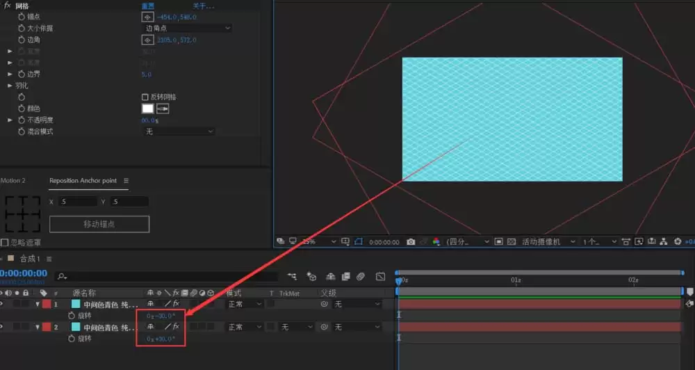Collapse layer 2 twirl-down arrow
This screenshot has height=370, width=695.
pyautogui.click(x=38, y=328)
